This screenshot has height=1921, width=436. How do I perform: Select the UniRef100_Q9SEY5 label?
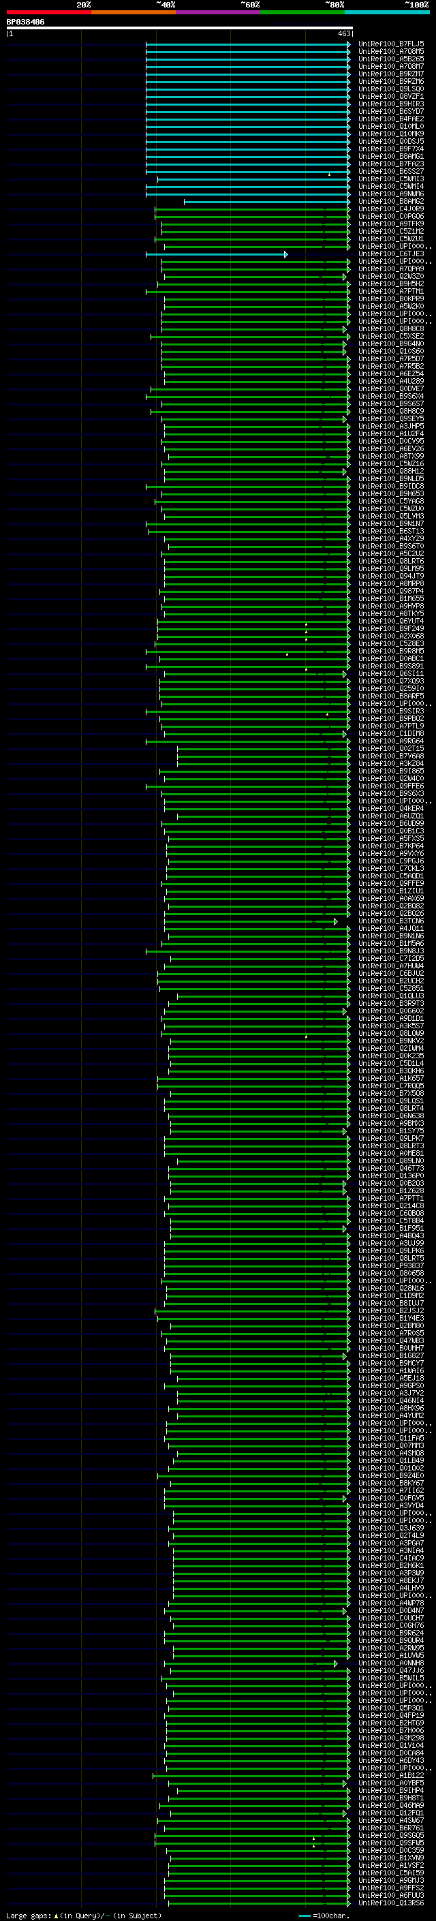tap(391, 418)
